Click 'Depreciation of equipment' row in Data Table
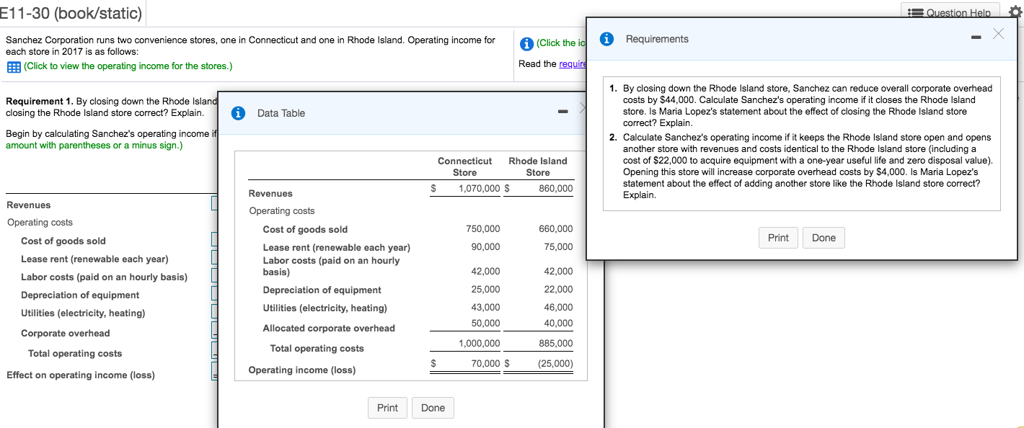Viewport: 1024px width, 428px height. point(322,290)
